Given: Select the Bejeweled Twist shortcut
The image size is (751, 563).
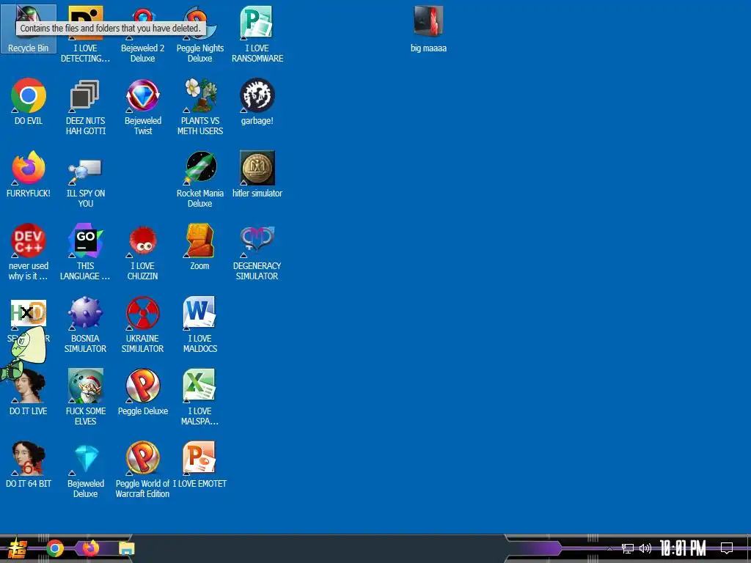Looking at the screenshot, I should pos(143,106).
